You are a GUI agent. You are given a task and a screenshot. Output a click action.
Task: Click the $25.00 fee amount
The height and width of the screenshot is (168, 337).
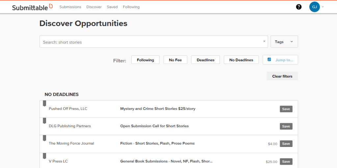pos(272,162)
